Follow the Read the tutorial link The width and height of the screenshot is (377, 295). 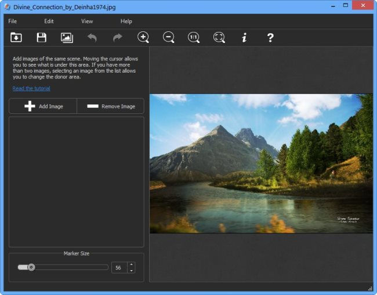point(31,88)
